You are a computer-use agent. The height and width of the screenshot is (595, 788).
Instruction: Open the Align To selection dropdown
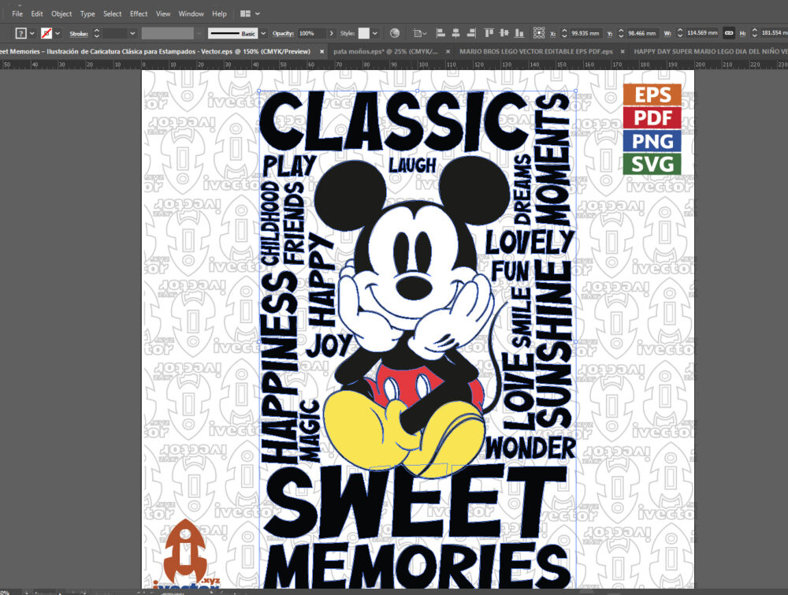420,33
